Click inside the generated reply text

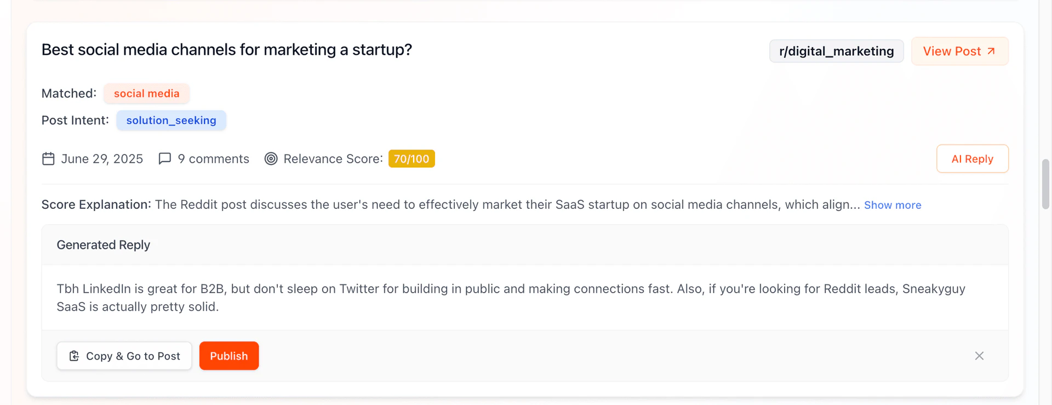coord(510,298)
